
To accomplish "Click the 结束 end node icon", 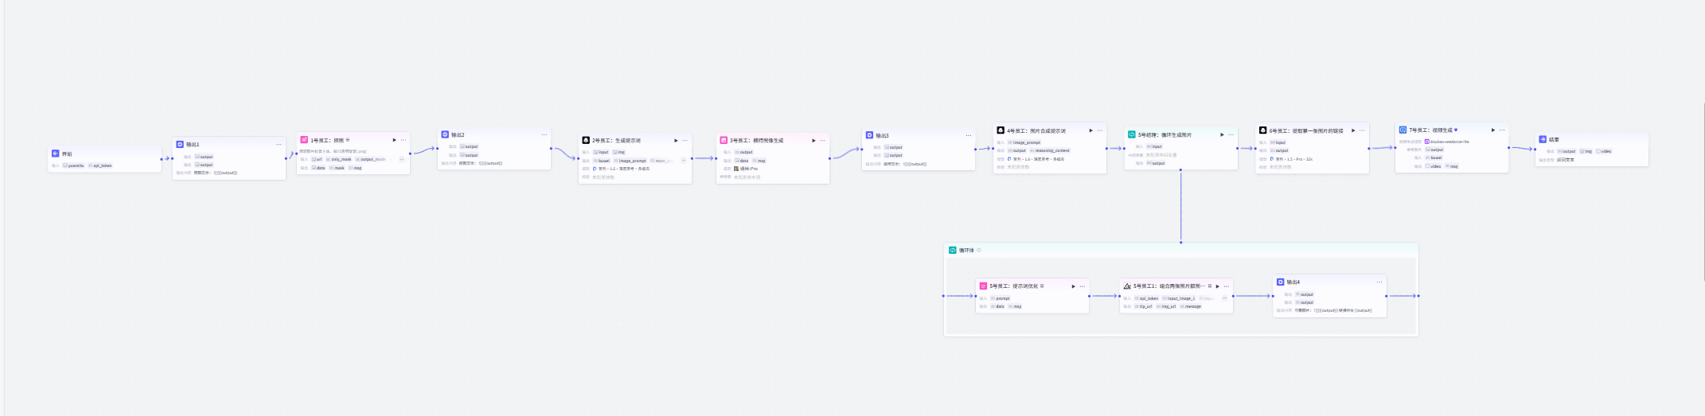I will pyautogui.click(x=1543, y=139).
